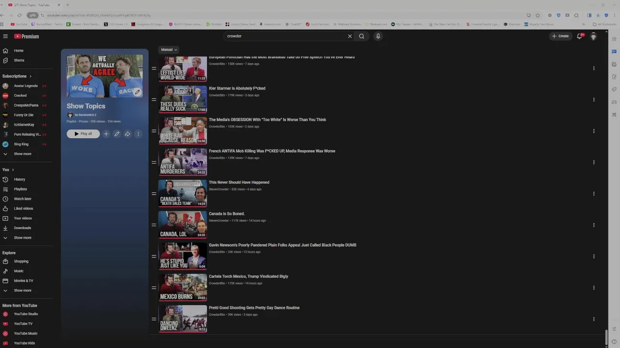Screen dimensions: 620x348
Task: Edit the playlist cover thumbnail pencil
Action: [x=137, y=92]
